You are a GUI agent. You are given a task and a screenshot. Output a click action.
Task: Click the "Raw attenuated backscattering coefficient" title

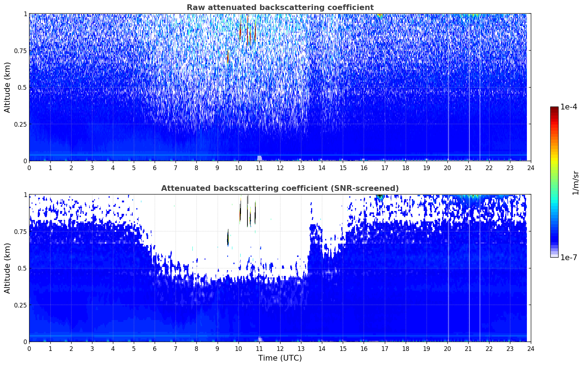pyautogui.click(x=280, y=8)
